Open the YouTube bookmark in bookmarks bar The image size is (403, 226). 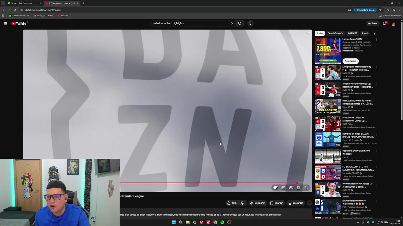(63, 16)
